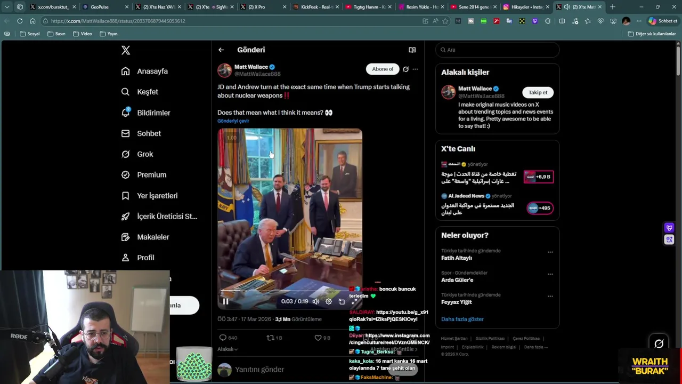Click the browser refresh button
This screenshot has width=682, height=384.
pyautogui.click(x=20, y=21)
